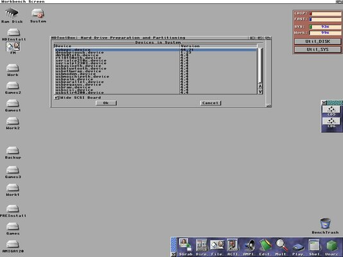Click the Workbench Screen title bar

pyautogui.click(x=168, y=1)
